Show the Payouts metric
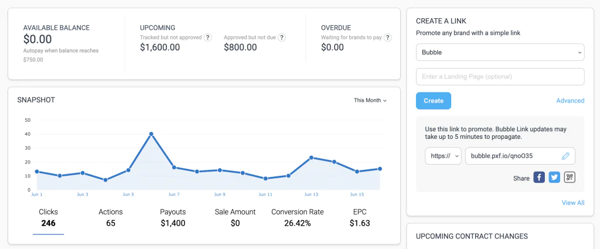The height and width of the screenshot is (249, 600). 173,217
